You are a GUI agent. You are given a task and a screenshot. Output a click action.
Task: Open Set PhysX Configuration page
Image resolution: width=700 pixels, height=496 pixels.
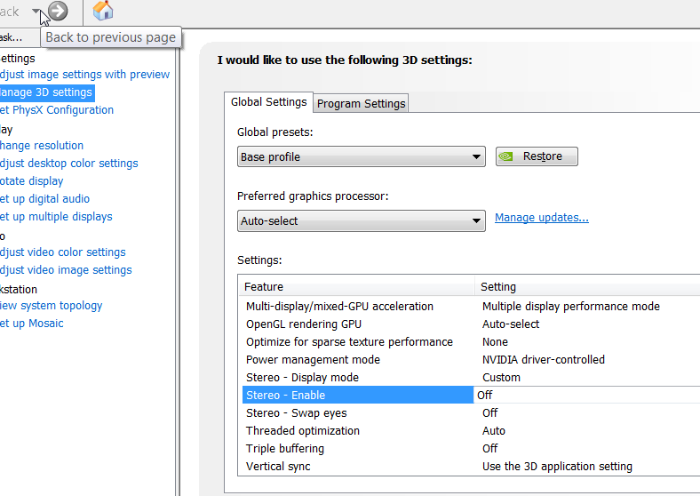point(57,110)
